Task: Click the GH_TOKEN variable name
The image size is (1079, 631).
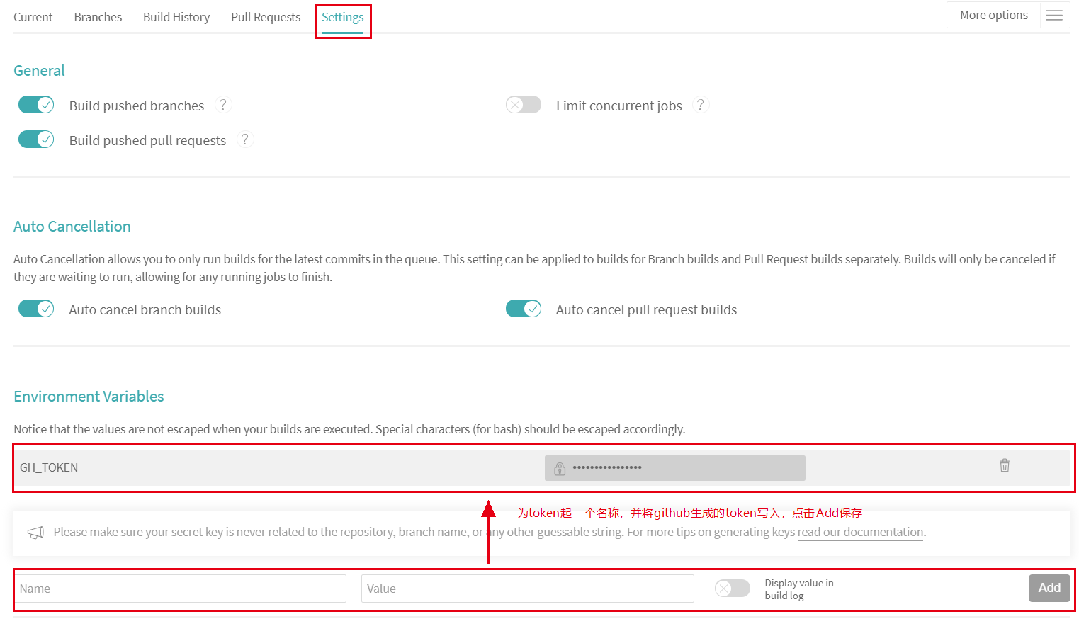Action: tap(49, 467)
